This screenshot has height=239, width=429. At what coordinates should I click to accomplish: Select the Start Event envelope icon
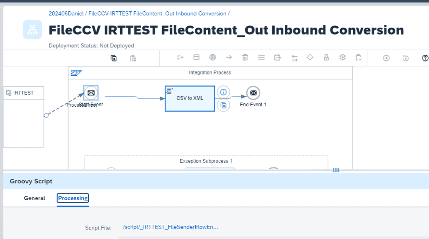(91, 93)
